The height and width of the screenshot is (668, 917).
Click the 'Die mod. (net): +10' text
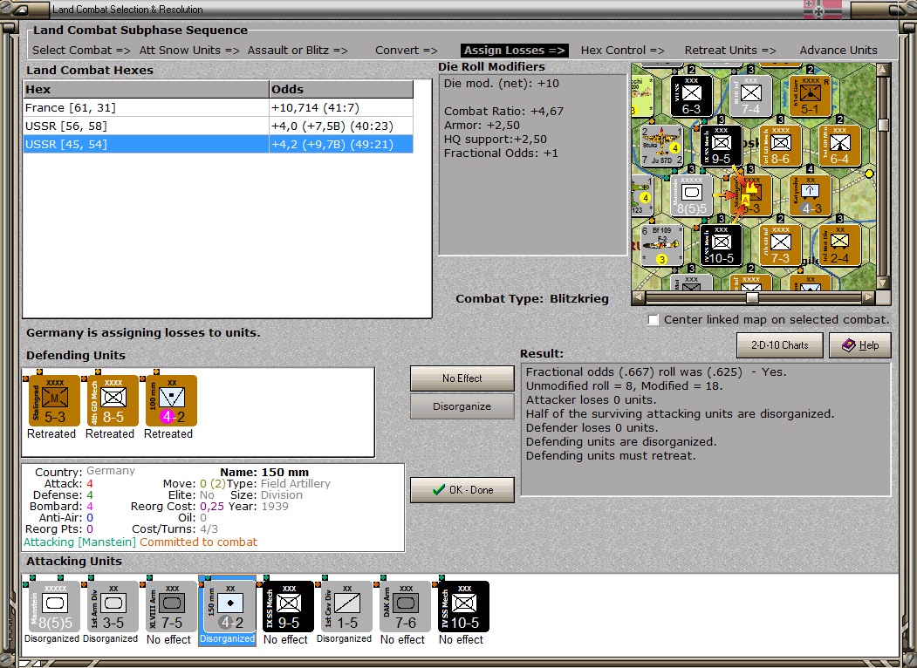[x=501, y=83]
